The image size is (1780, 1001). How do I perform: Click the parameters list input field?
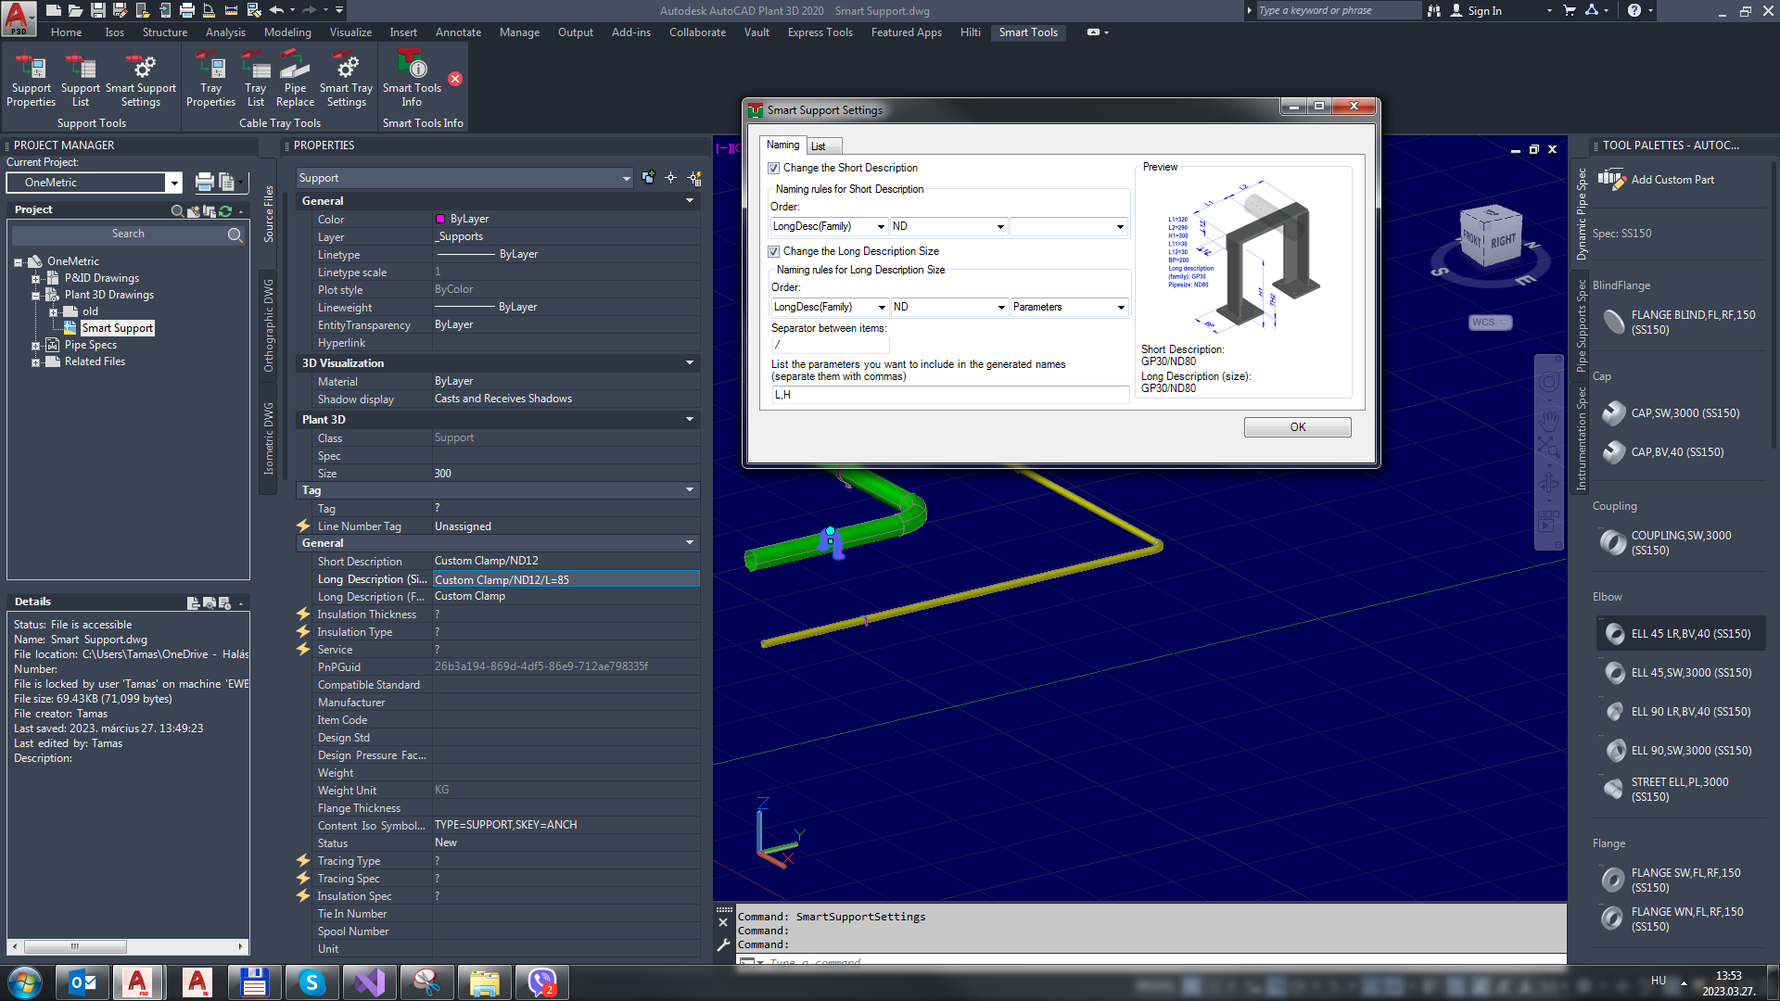pos(949,395)
